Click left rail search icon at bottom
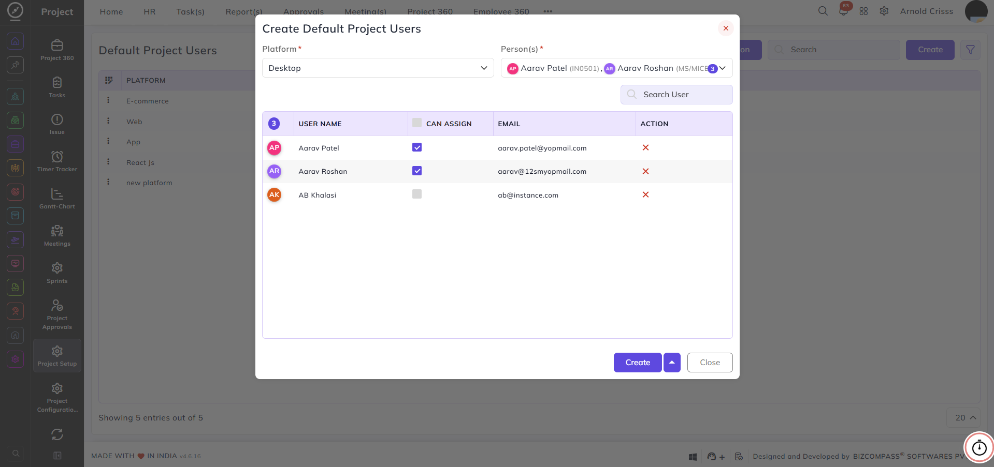 tap(16, 454)
